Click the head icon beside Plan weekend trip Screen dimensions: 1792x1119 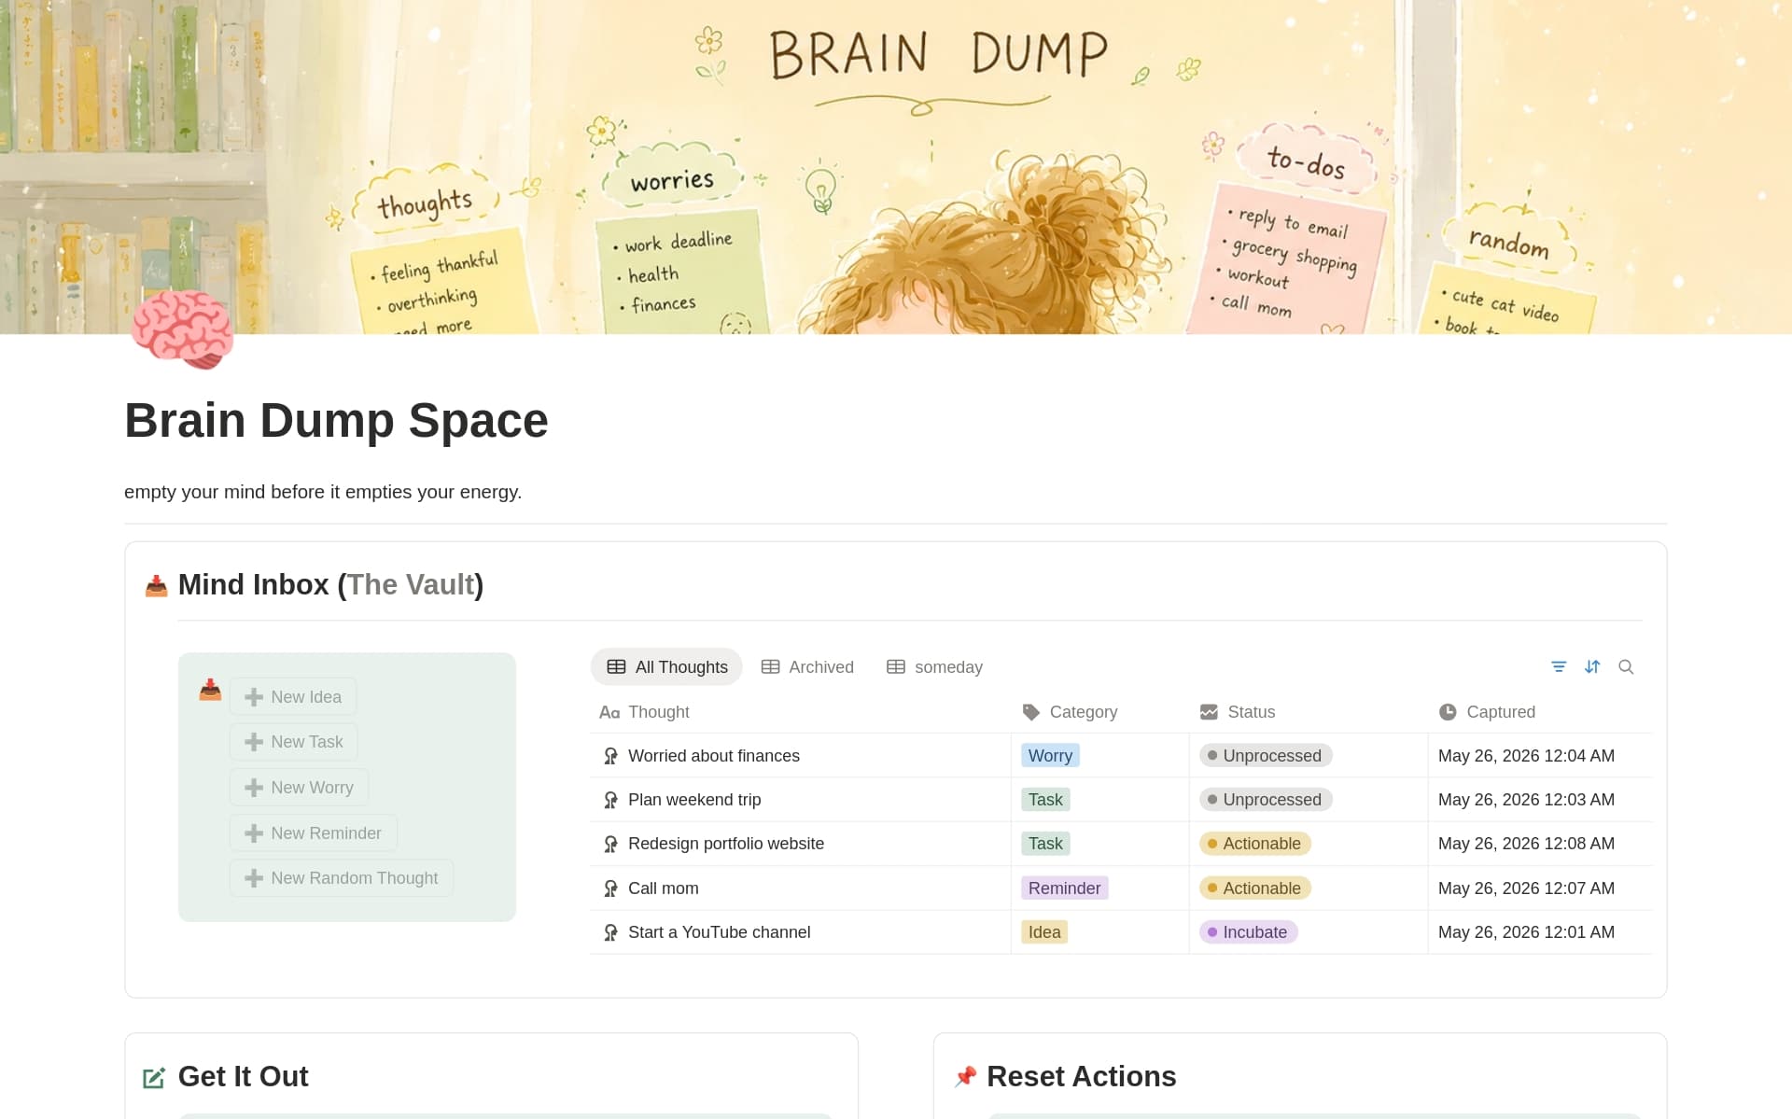point(610,800)
